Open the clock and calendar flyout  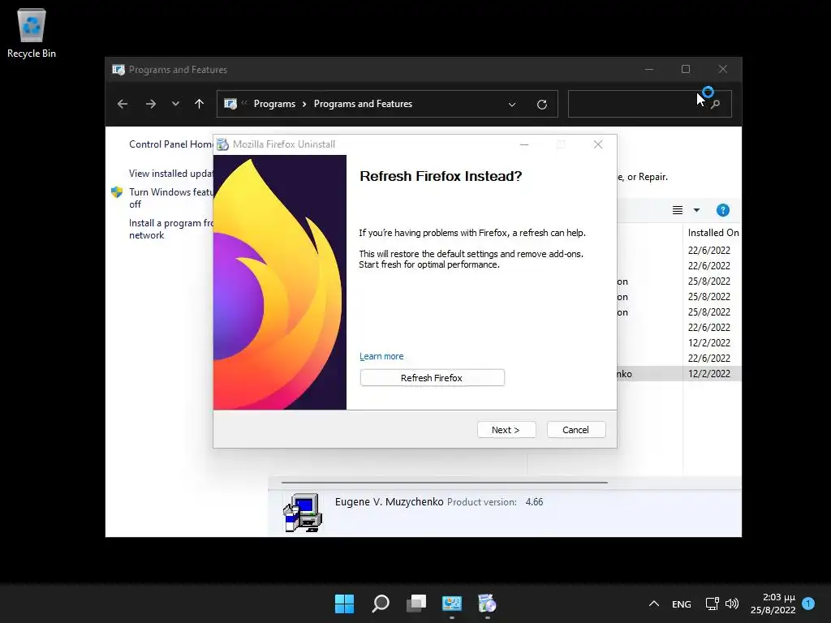(773, 604)
